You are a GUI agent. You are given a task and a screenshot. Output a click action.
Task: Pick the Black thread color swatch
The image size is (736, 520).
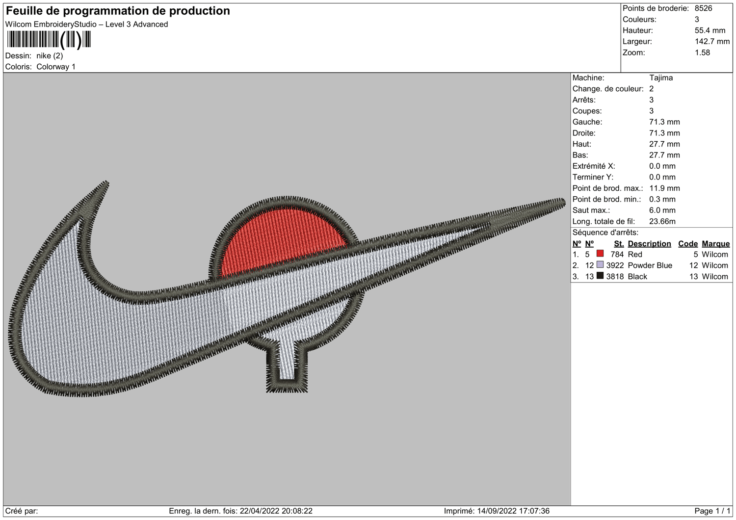point(600,276)
